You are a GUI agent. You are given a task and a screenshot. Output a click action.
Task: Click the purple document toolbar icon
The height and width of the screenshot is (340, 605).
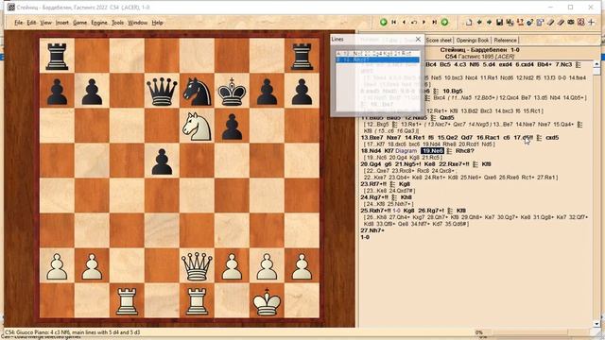[x=540, y=23]
